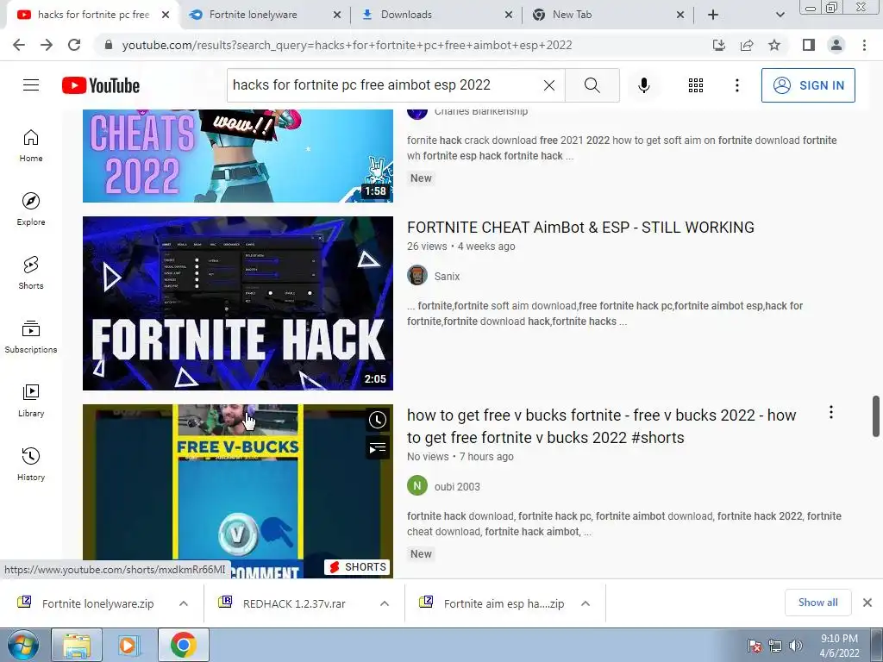883x662 pixels.
Task: Click the Chrome taskbar icon
Action: coord(183,645)
